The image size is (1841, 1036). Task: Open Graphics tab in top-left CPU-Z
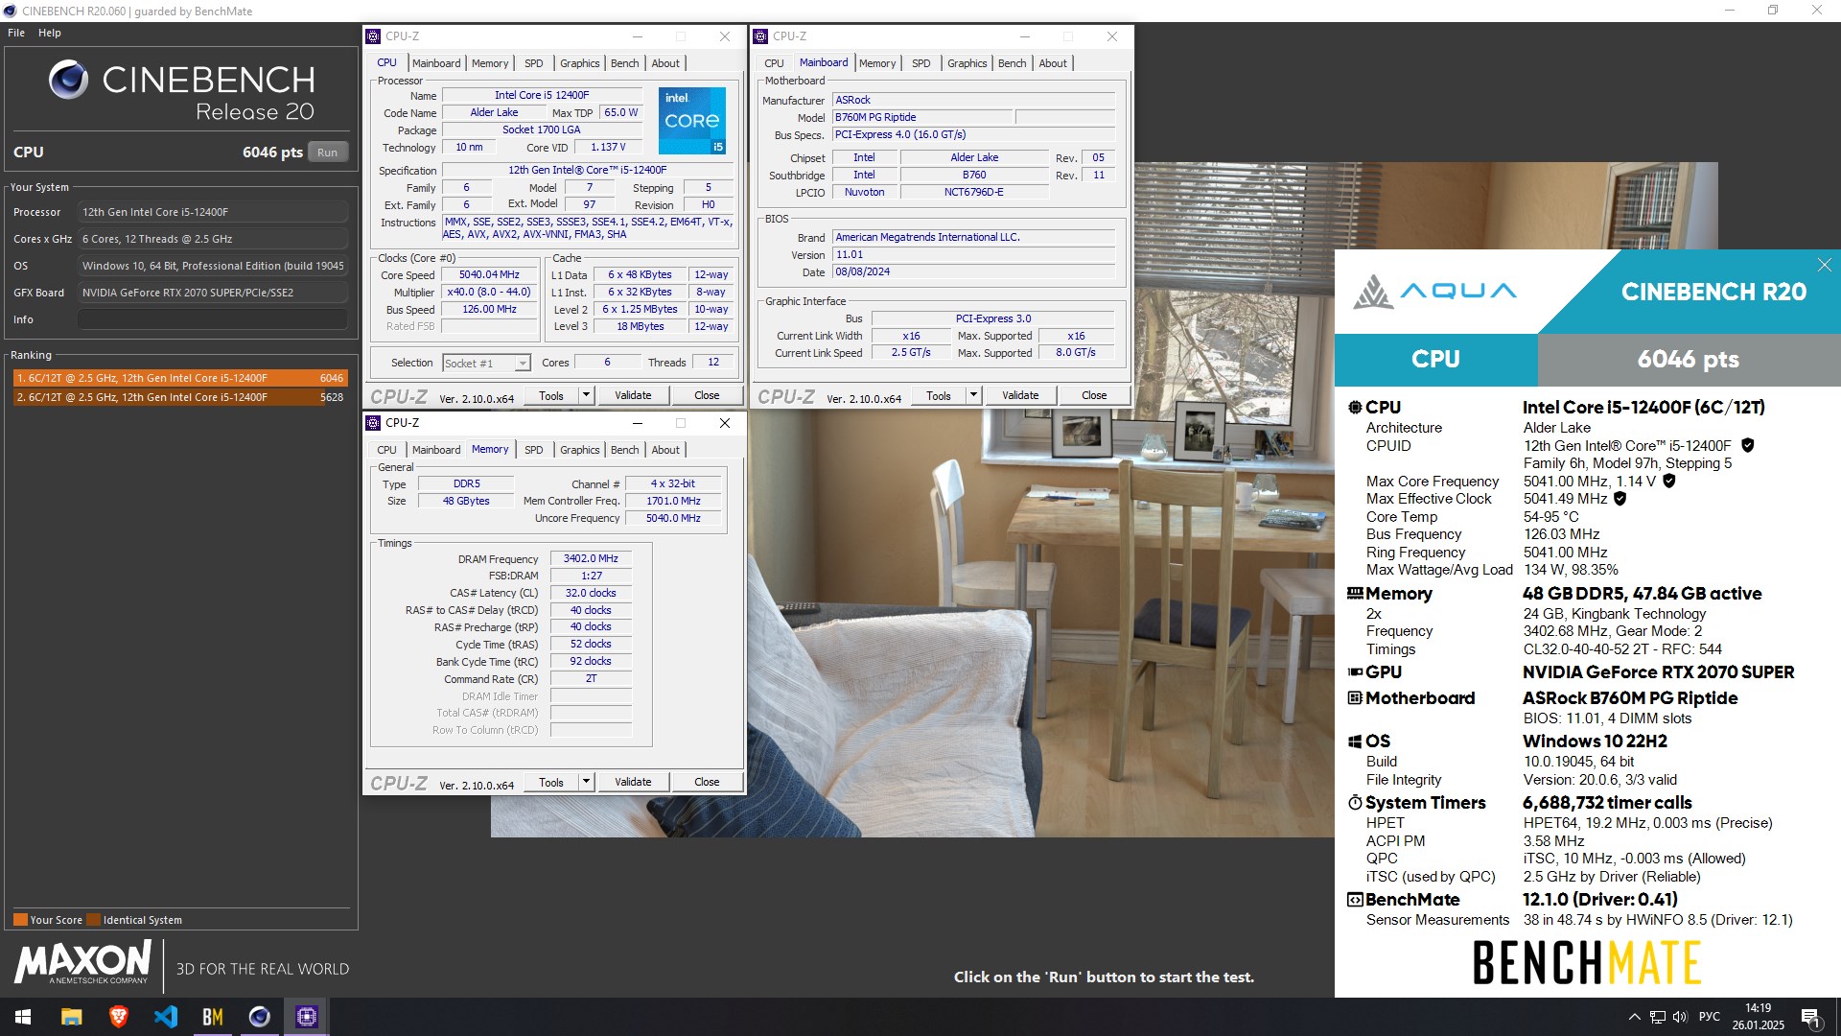580,63
